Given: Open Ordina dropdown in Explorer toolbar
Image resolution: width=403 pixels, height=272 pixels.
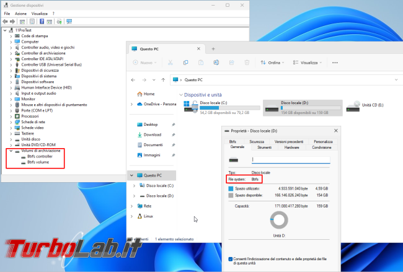Looking at the screenshot, I should [x=272, y=63].
